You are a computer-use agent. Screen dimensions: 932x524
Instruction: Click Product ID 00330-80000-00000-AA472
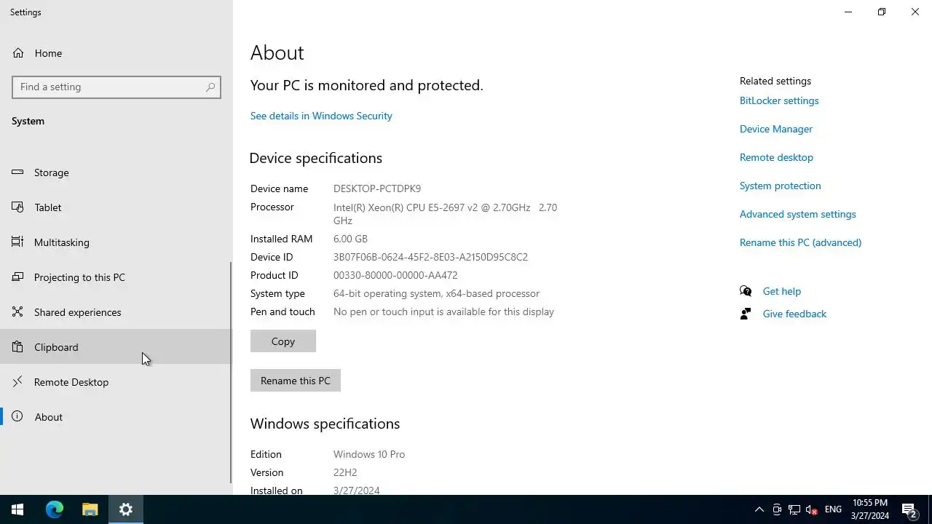(x=395, y=275)
